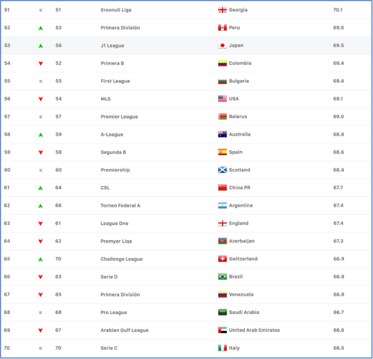Viewport: 373px width, 359px height.
Task: Click the Venezuela flag icon
Action: (x=222, y=295)
